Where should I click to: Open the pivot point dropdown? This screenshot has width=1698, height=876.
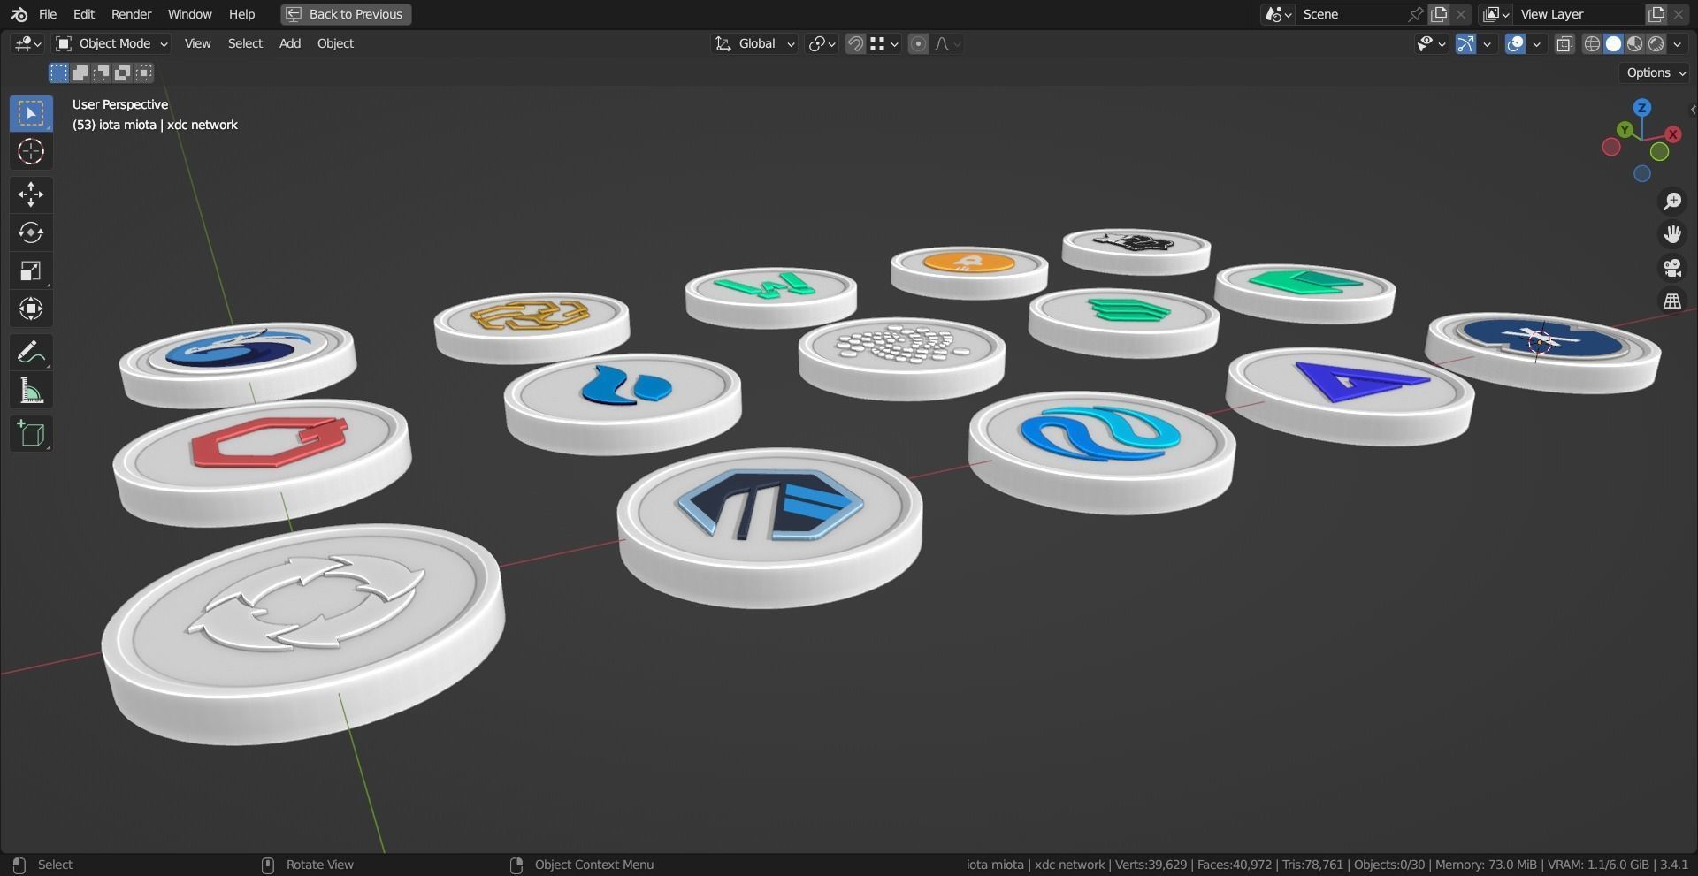822,43
